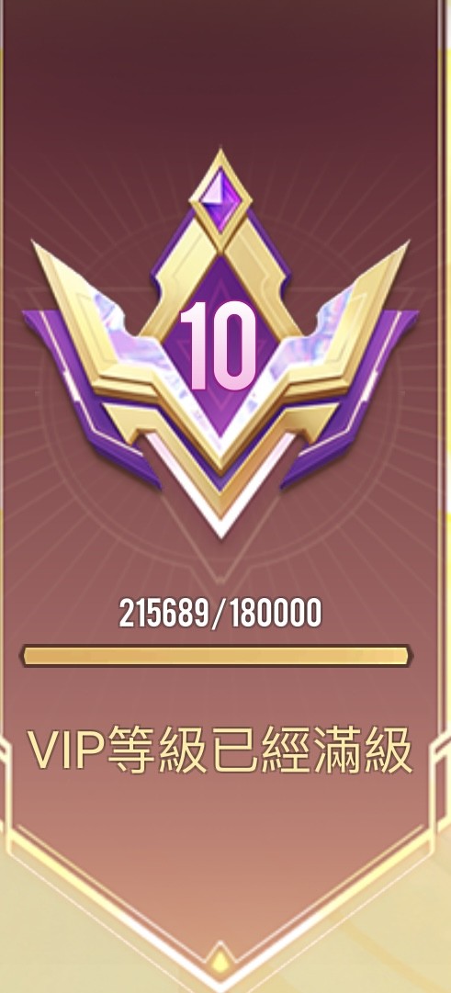This screenshot has width=451, height=993.
Task: Click the 215689 current points value
Action: tap(163, 614)
